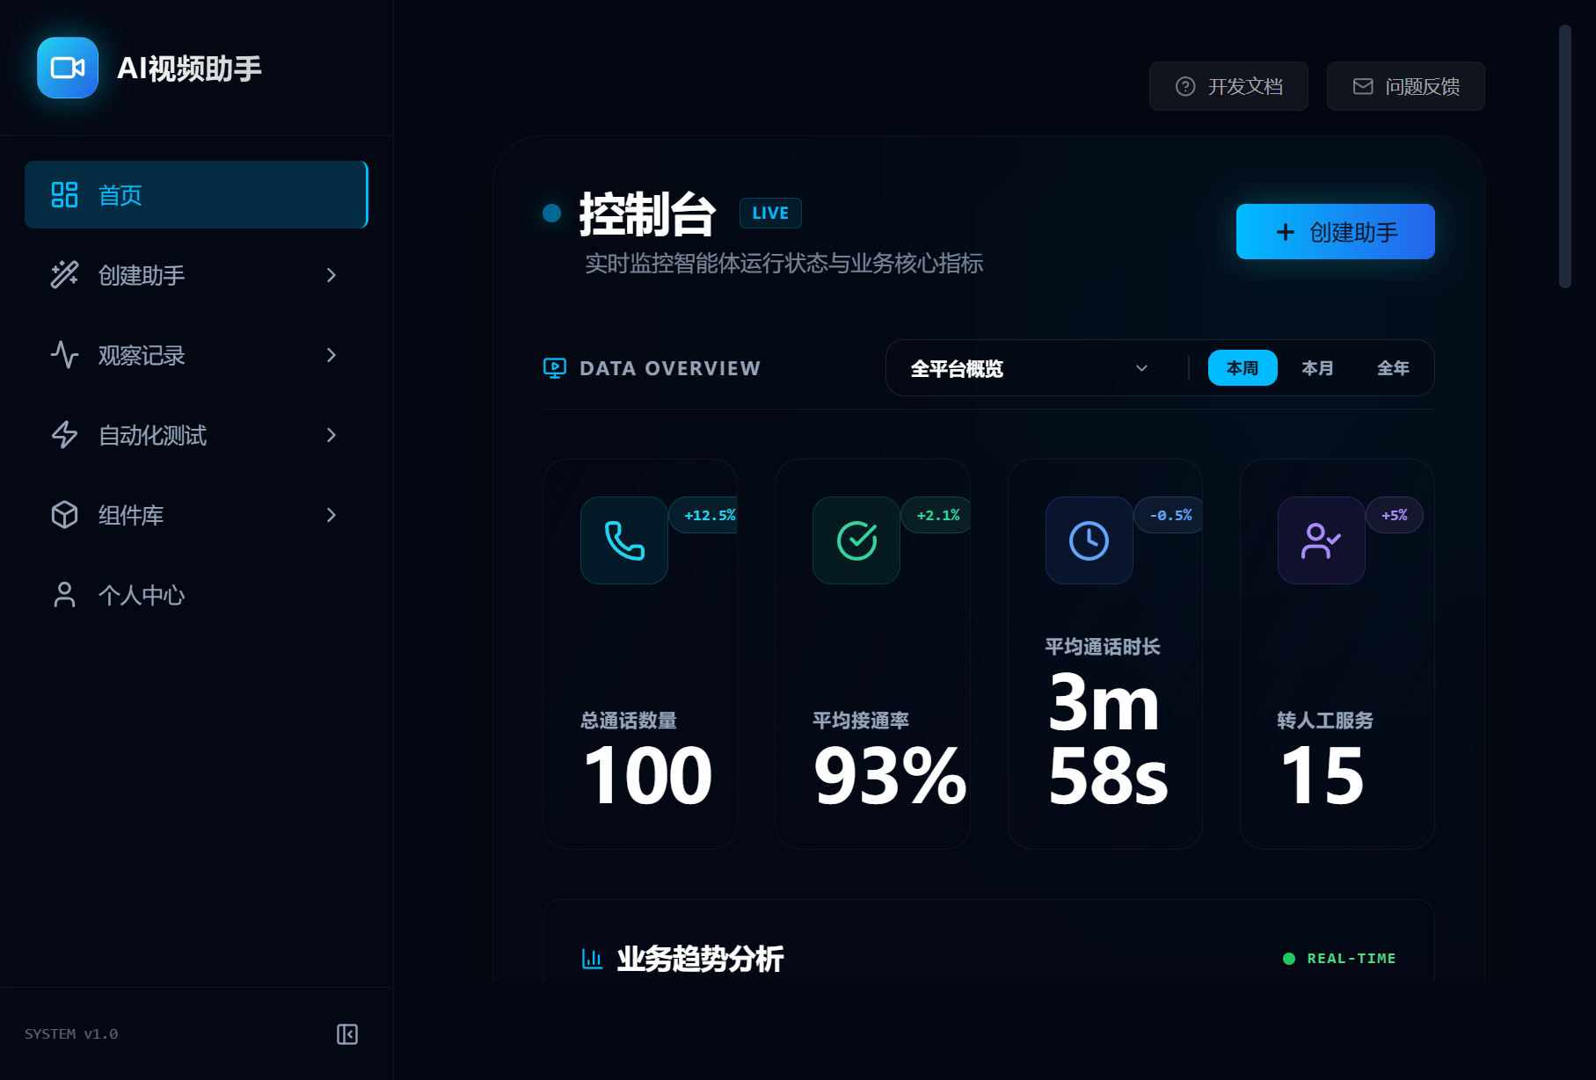Click the page vertical scrollbar thumb
This screenshot has height=1080, width=1596.
pyautogui.click(x=1564, y=156)
